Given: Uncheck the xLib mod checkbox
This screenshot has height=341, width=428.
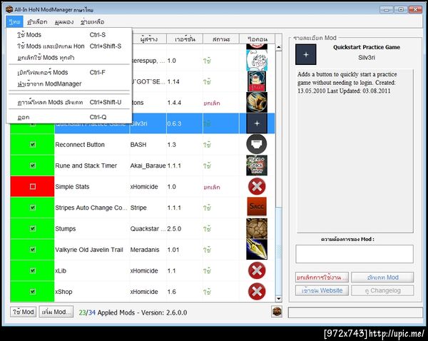Looking at the screenshot, I should pos(33,270).
